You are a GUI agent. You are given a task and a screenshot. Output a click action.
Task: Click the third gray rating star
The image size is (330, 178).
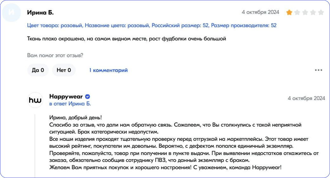(305, 13)
